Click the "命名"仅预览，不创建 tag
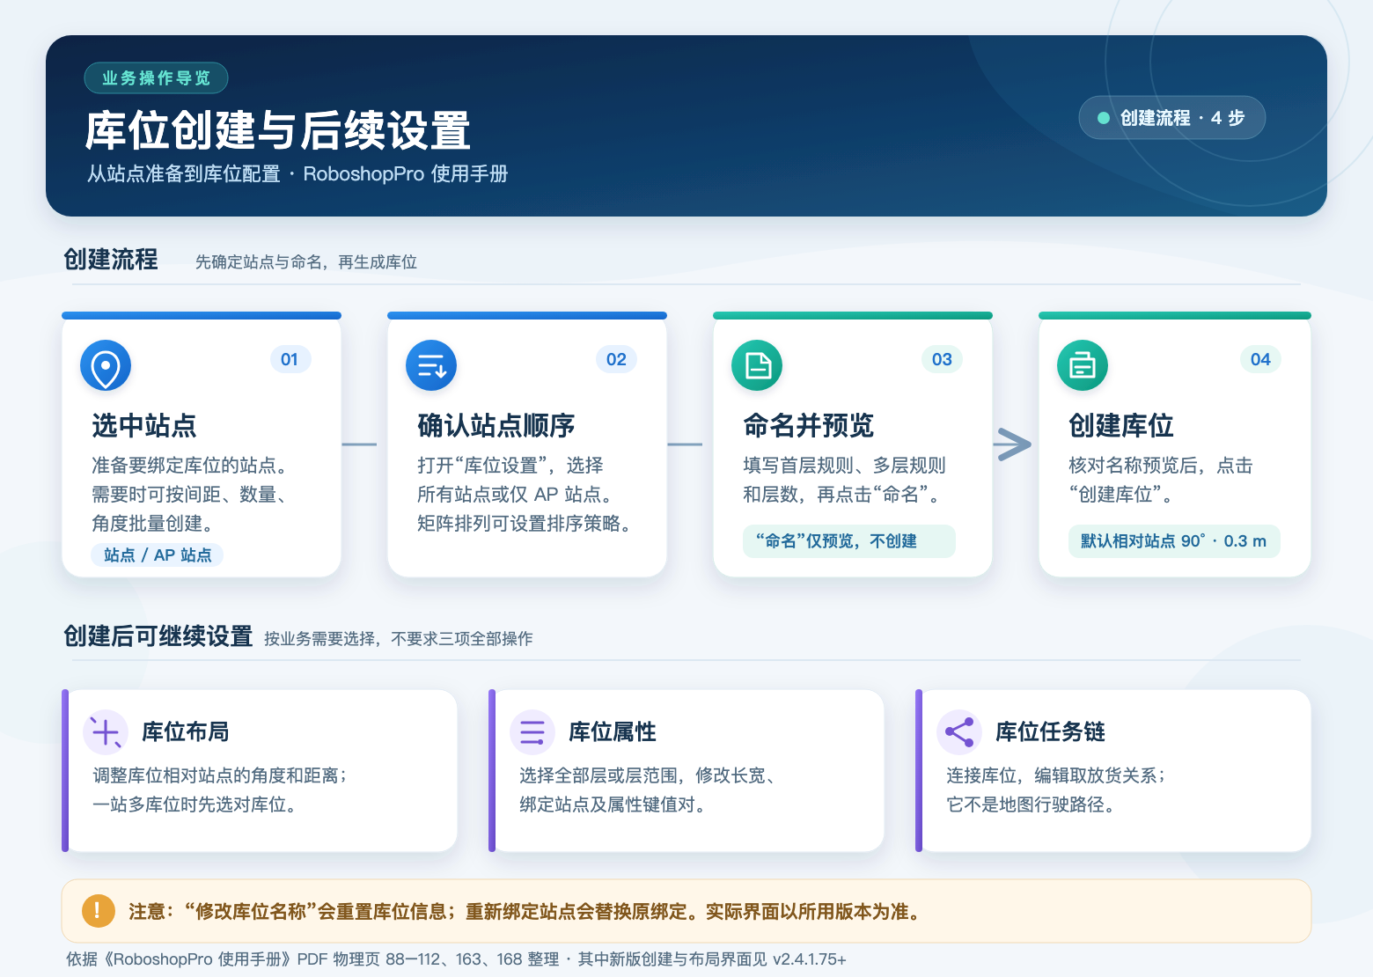Viewport: 1373px width, 977px height. pos(848,541)
